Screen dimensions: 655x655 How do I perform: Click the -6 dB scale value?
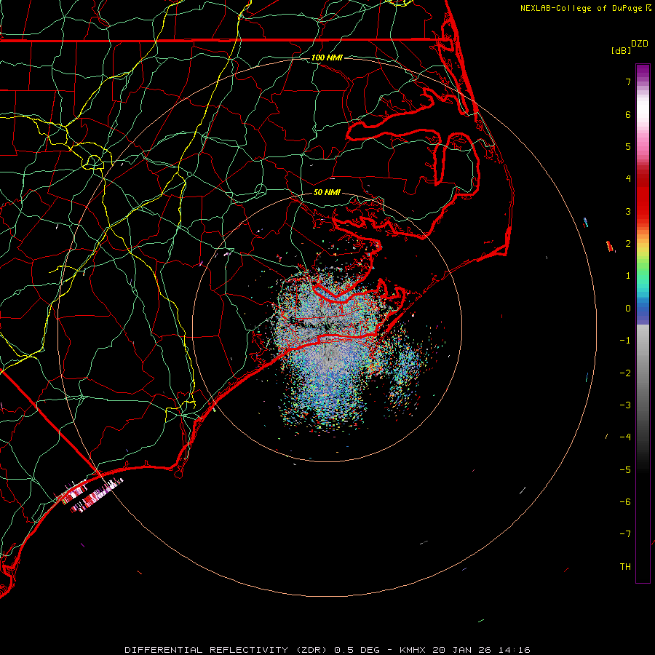625,502
